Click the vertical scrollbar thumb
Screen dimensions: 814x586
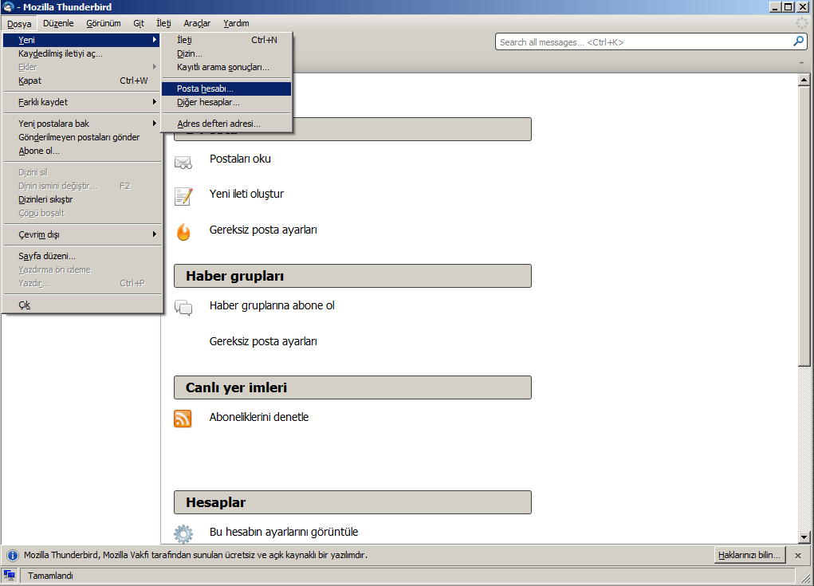point(804,226)
